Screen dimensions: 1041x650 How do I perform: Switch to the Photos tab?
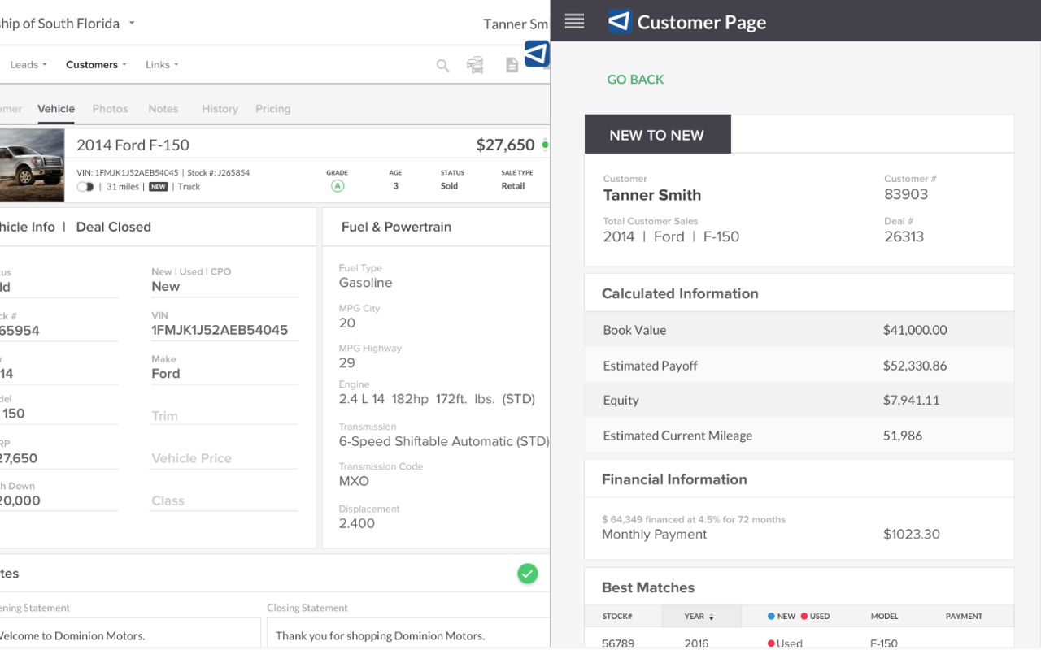(x=110, y=109)
